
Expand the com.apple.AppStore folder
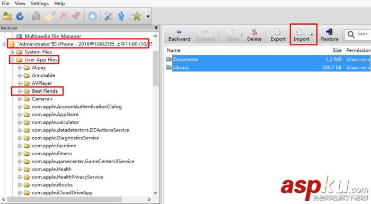pyautogui.click(x=20, y=114)
